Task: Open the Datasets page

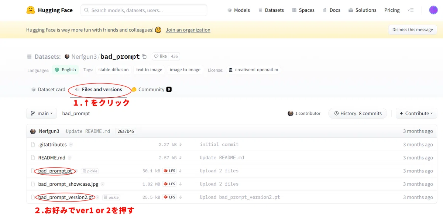Action: tap(271, 10)
